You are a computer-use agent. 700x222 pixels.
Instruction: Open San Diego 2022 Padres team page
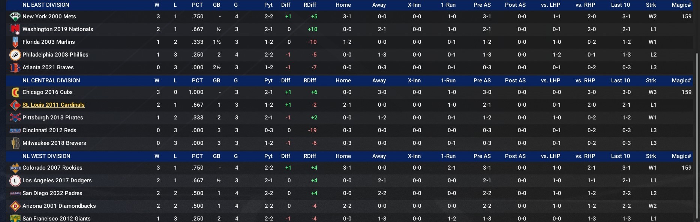pos(52,193)
